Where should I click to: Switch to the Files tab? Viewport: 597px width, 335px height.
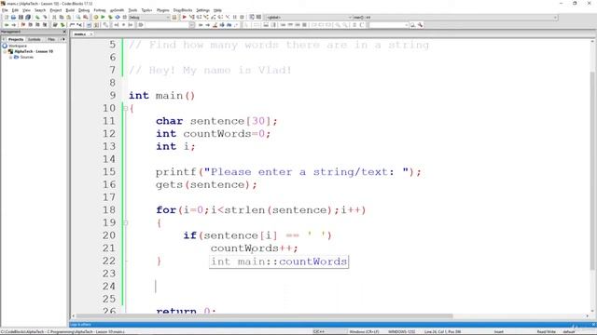click(x=51, y=39)
